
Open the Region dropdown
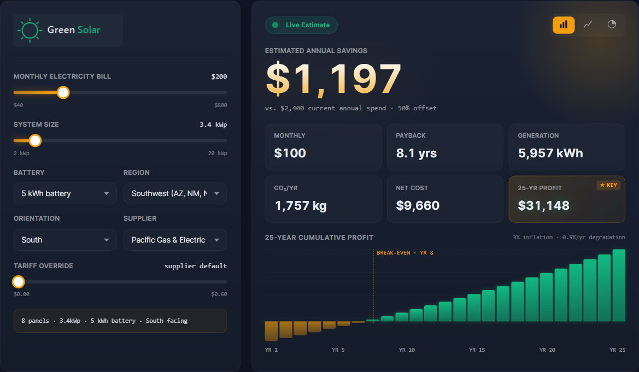(175, 193)
